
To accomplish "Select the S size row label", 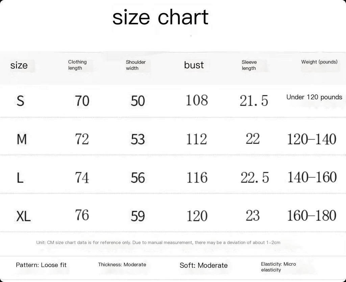I will coord(20,101).
